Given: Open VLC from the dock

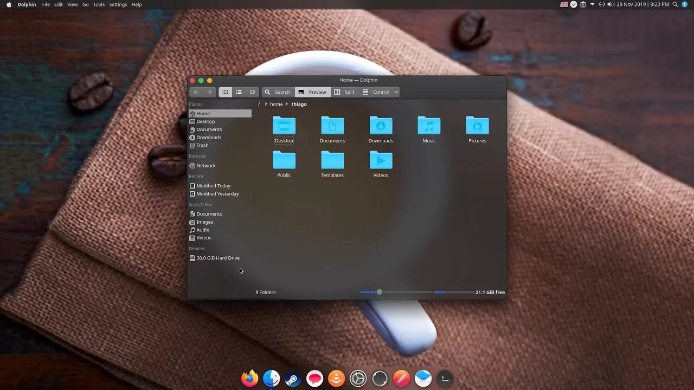Looking at the screenshot, I should (x=336, y=378).
